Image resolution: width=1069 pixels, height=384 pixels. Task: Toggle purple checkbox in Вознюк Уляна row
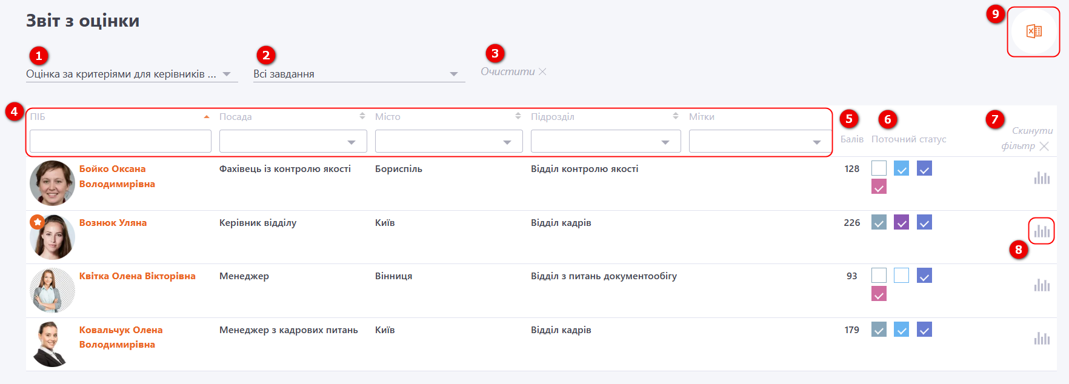[x=901, y=222]
